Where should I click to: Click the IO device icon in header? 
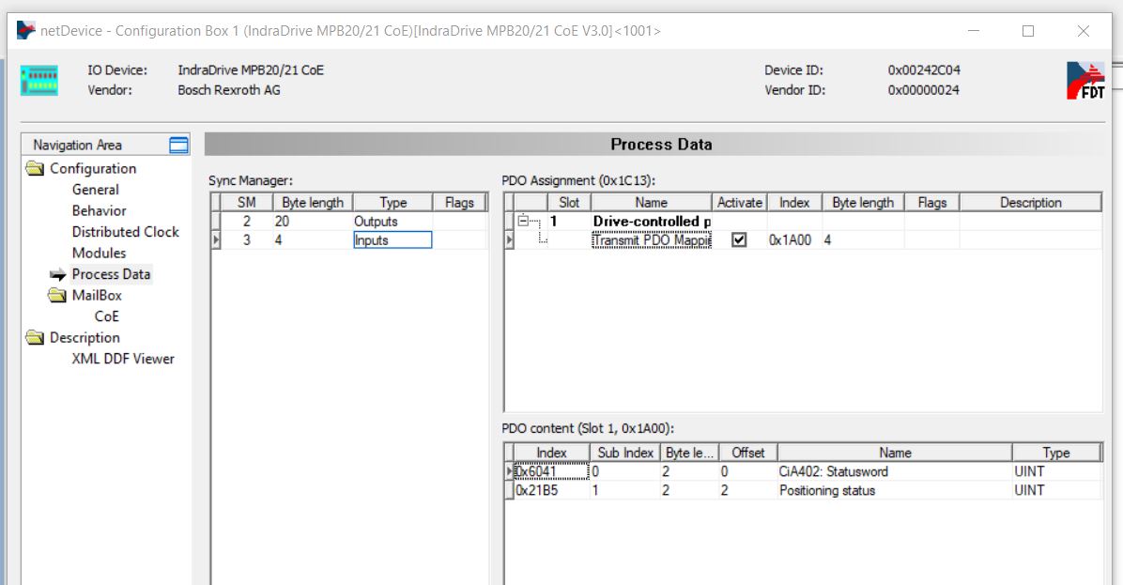(39, 81)
